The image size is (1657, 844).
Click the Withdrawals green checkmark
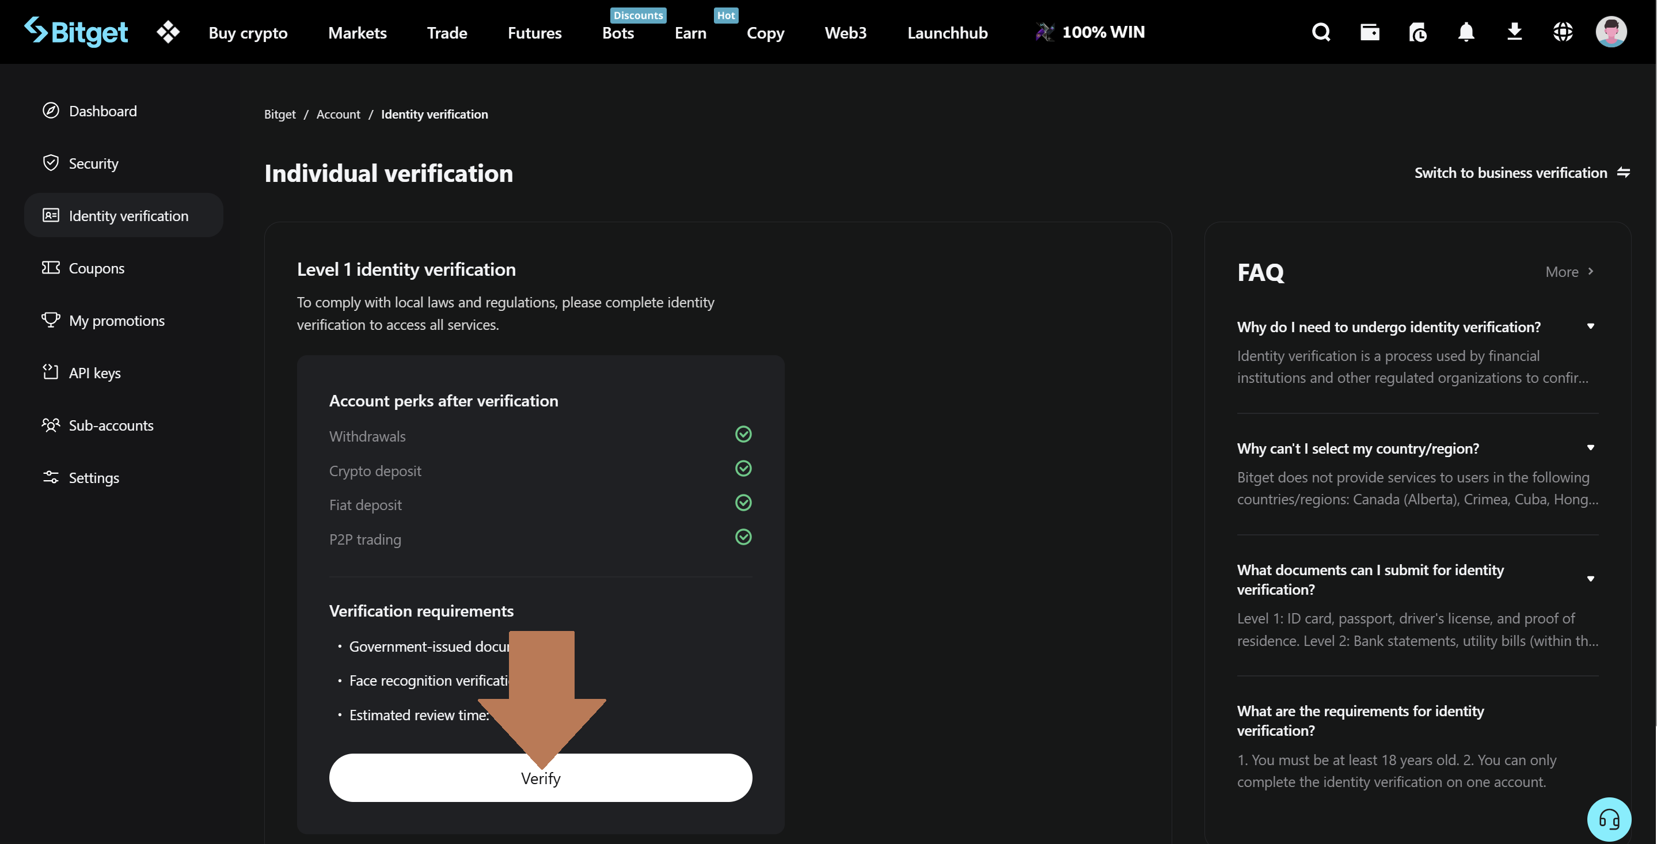[x=743, y=434]
